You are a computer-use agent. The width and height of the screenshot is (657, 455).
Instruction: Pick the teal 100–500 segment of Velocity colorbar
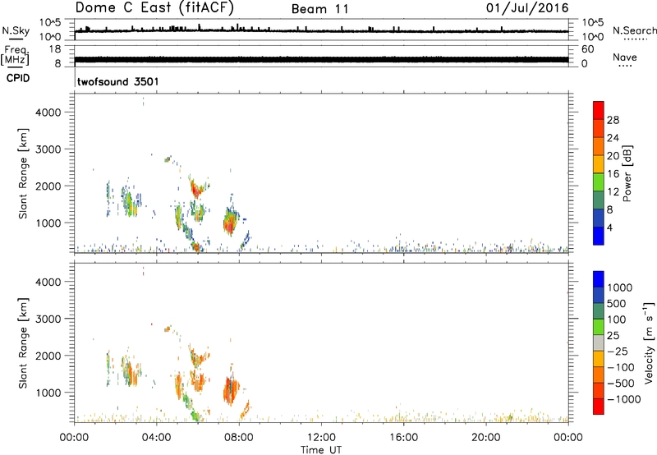pos(599,311)
